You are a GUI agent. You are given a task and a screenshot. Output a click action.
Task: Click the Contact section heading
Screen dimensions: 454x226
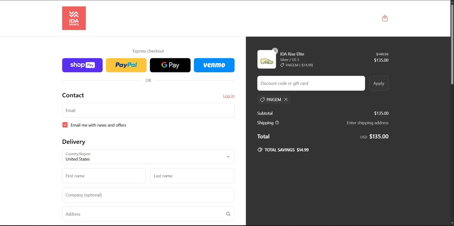(73, 95)
